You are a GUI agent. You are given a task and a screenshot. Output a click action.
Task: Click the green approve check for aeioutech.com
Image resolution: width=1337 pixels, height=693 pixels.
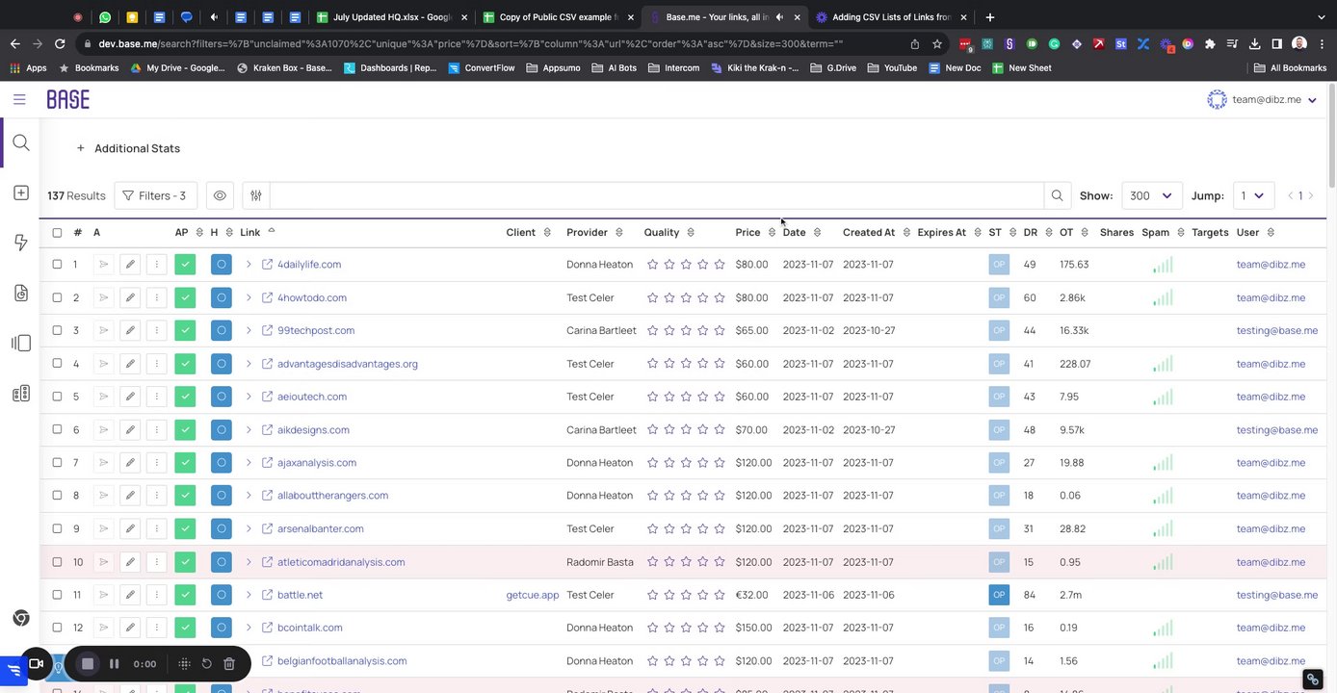(185, 397)
